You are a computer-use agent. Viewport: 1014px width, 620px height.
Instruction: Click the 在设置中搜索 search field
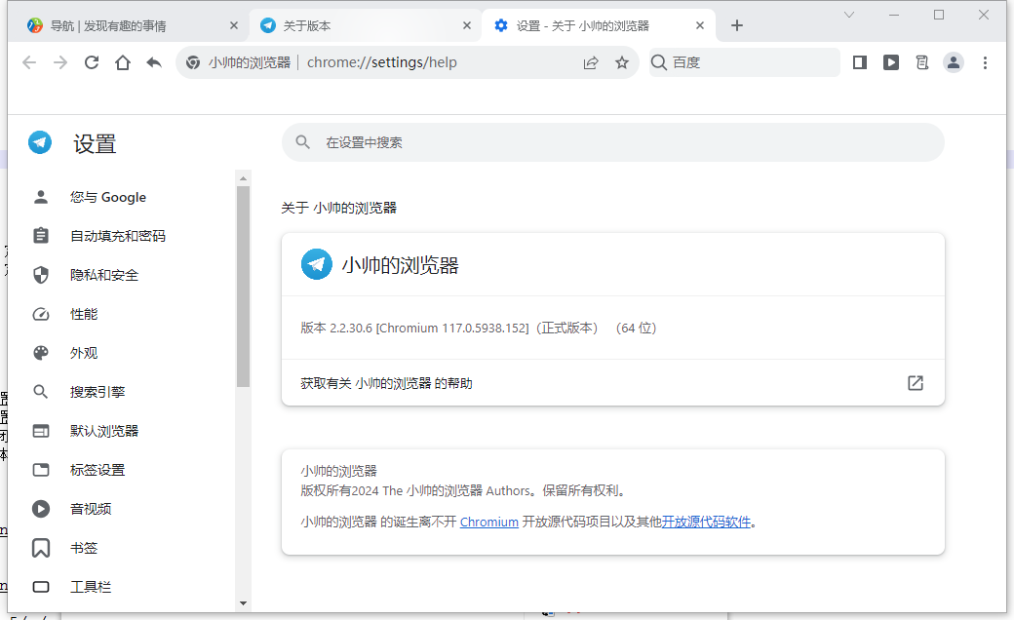(x=613, y=142)
